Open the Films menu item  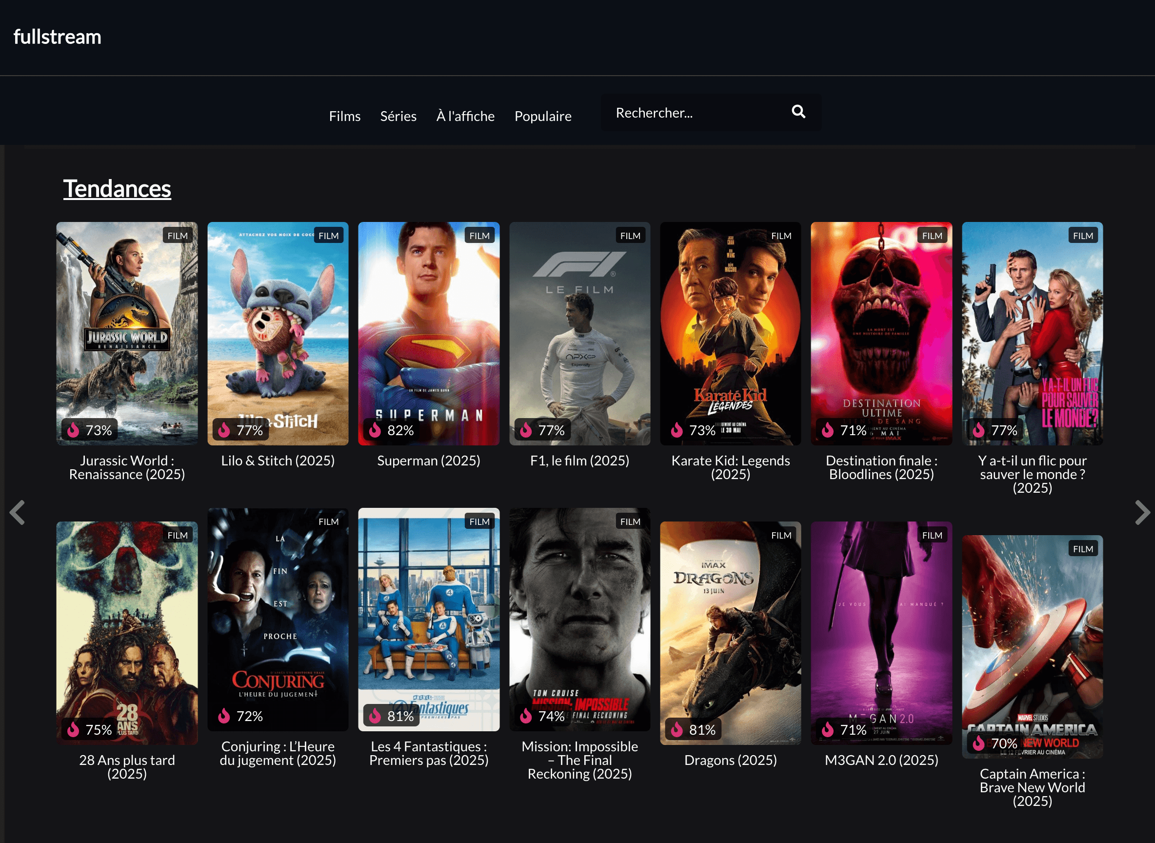coord(344,116)
